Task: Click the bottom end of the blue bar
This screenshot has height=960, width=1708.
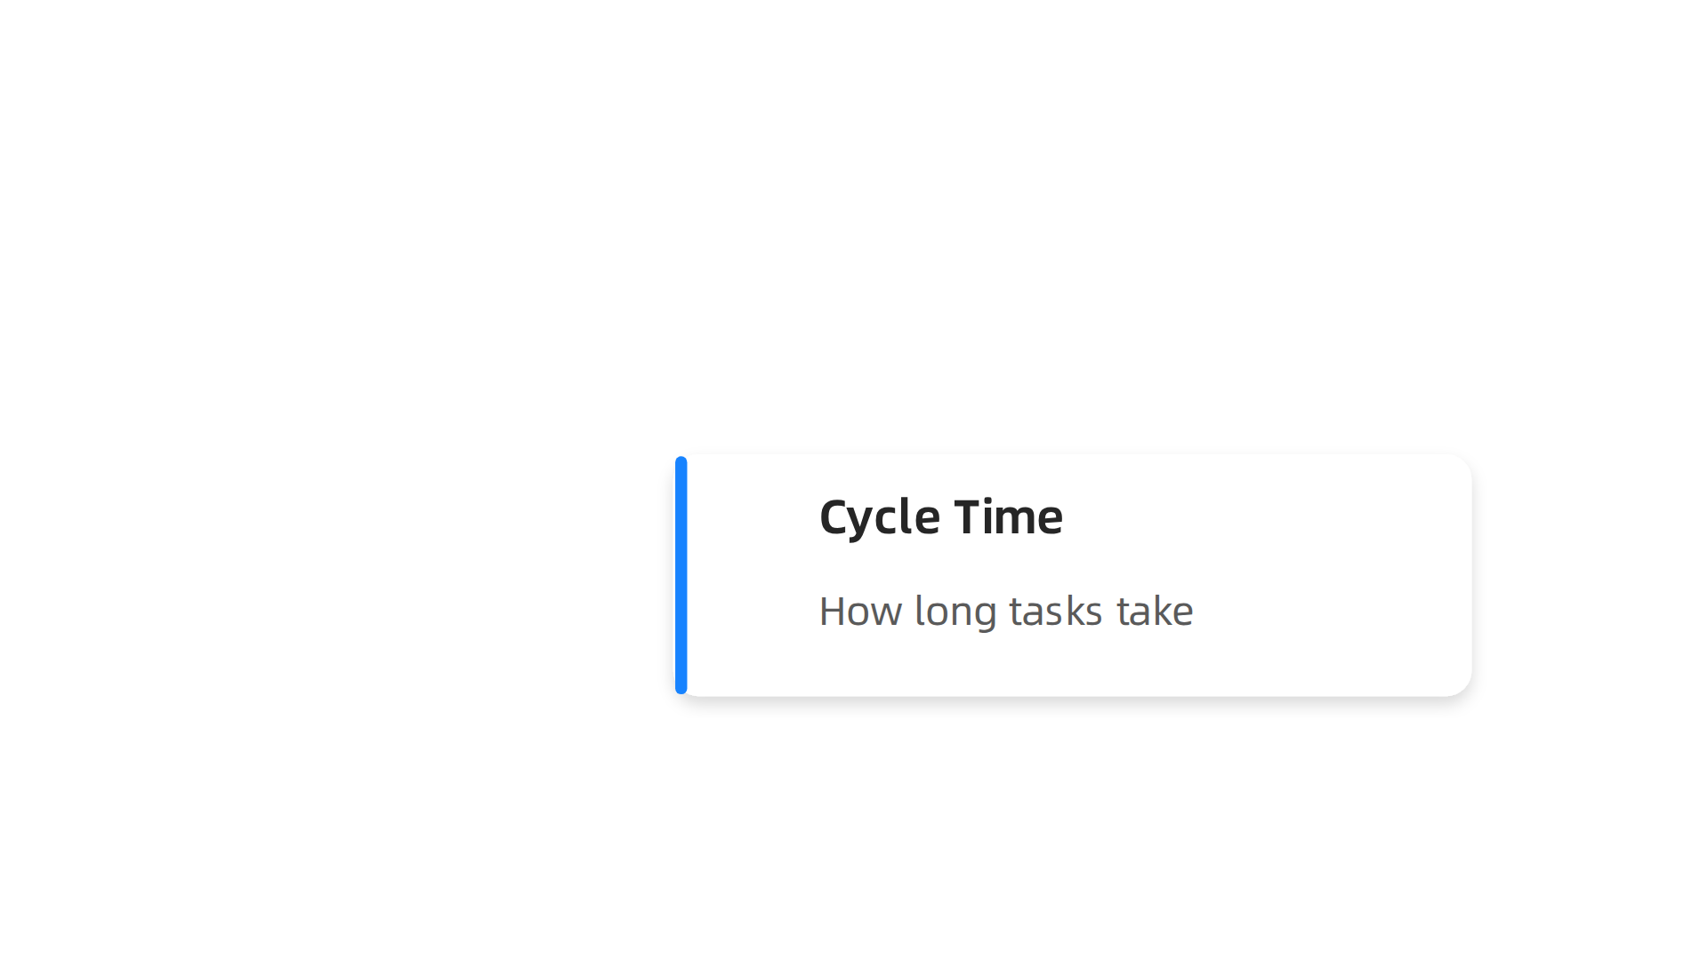Action: 681,688
